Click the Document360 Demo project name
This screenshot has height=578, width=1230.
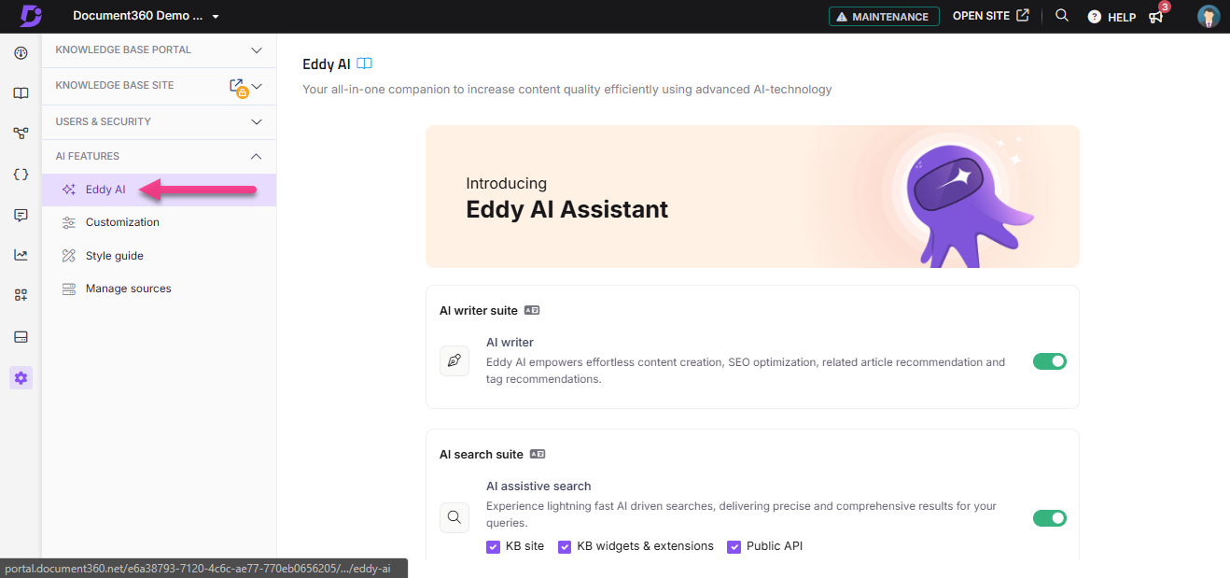pyautogui.click(x=137, y=16)
